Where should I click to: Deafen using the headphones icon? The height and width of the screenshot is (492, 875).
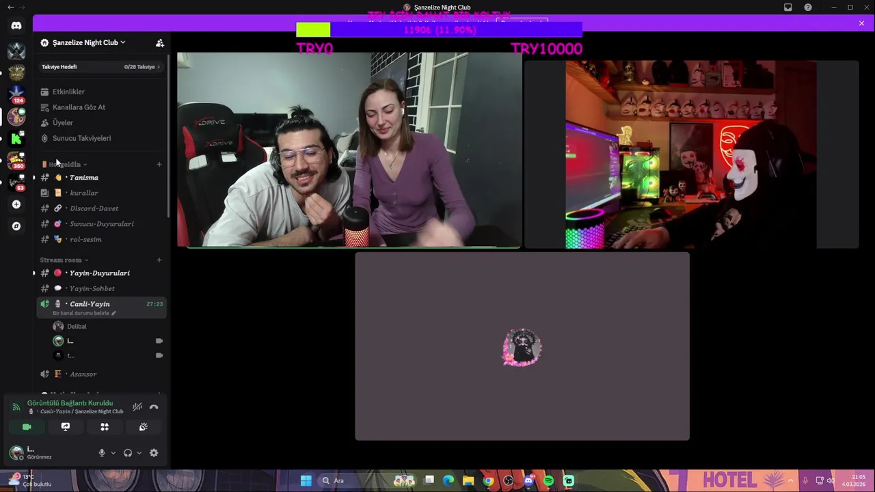128,452
